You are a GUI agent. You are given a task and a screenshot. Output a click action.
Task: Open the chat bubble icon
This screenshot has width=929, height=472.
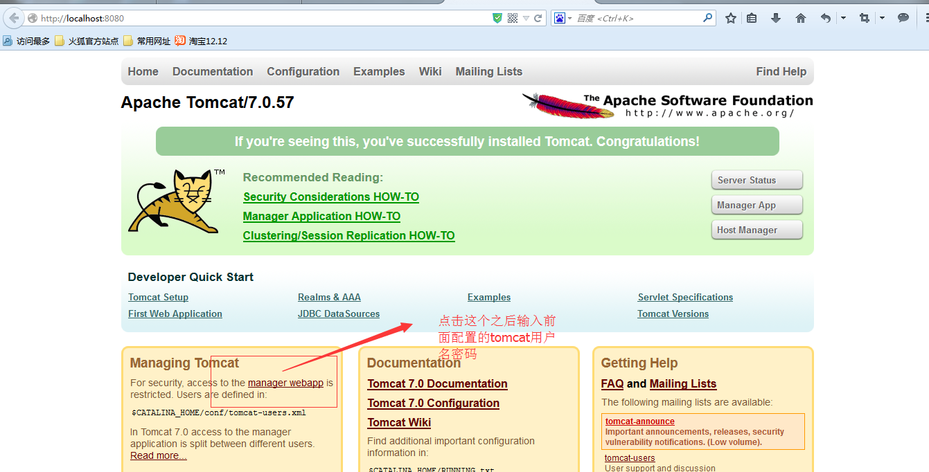pos(903,18)
